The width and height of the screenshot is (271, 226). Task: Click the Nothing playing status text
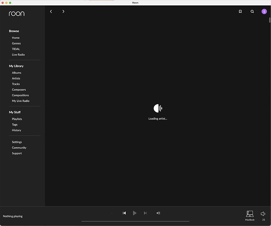[13, 216]
